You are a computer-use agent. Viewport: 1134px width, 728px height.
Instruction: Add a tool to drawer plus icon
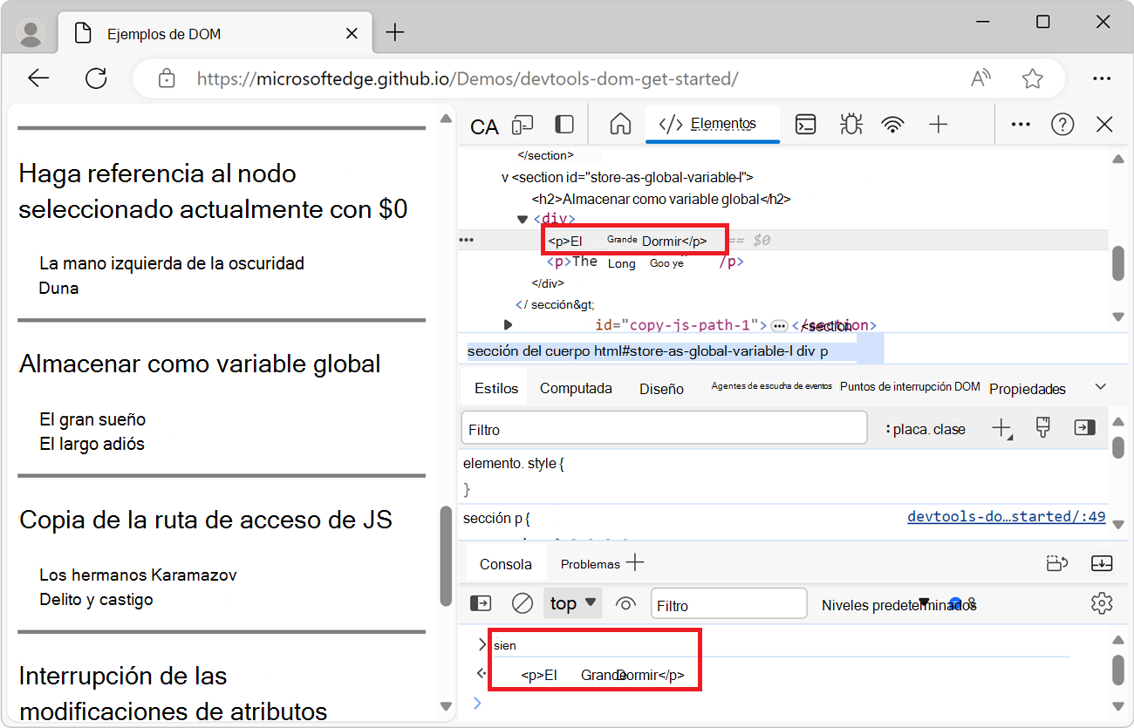[636, 562]
